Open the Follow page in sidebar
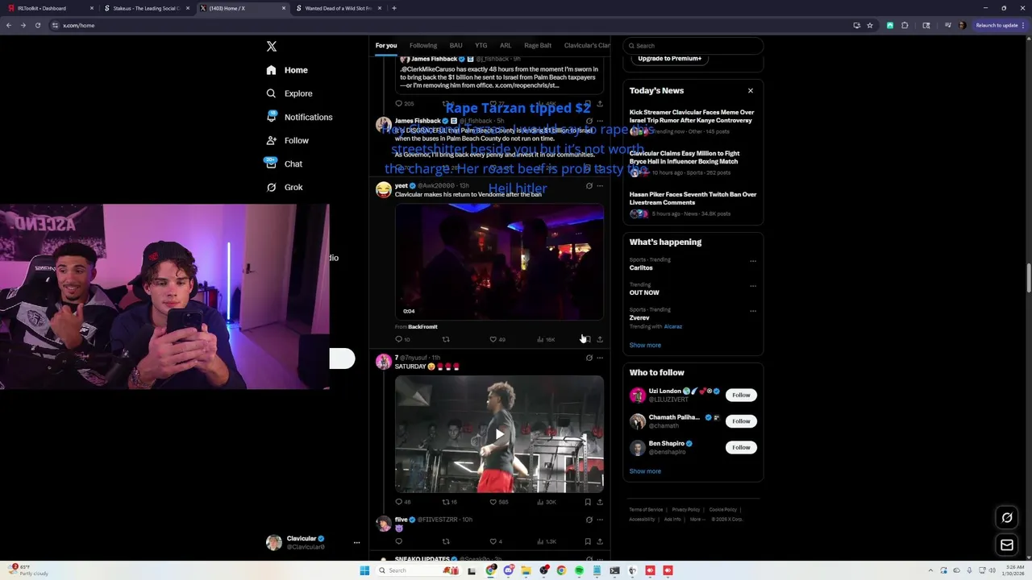The width and height of the screenshot is (1032, 580). coord(288,140)
